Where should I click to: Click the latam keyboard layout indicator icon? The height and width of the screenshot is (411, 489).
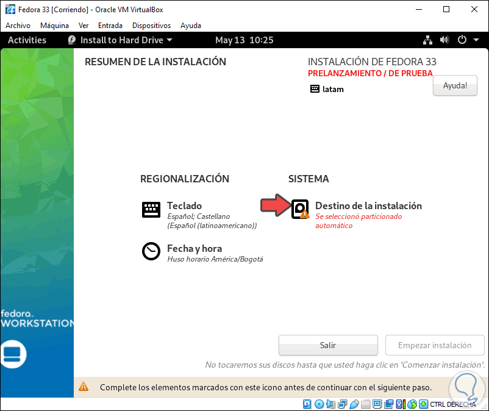(x=315, y=89)
